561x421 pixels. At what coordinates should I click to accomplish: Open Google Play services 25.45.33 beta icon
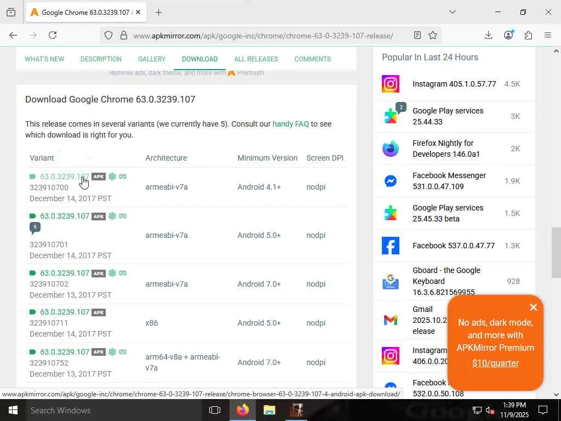click(x=390, y=213)
